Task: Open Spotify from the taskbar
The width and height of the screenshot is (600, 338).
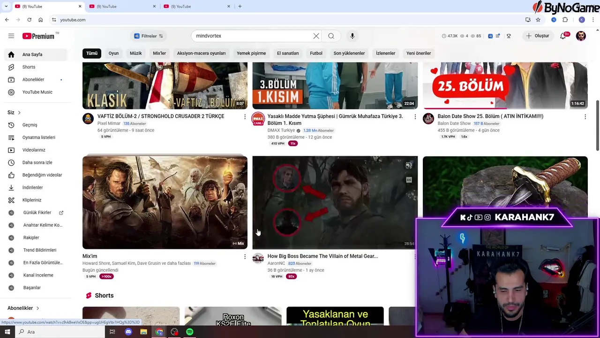Action: coord(189,332)
